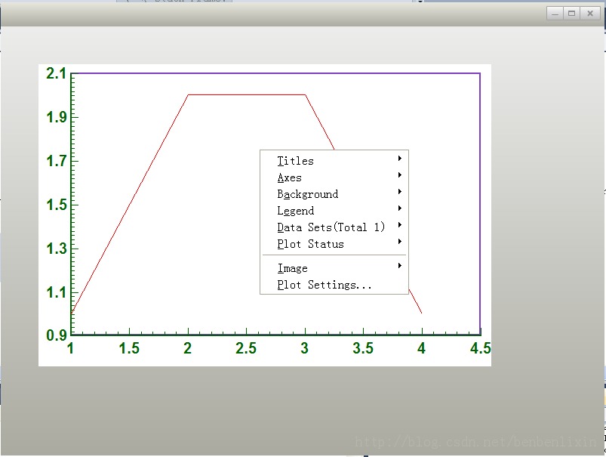This screenshot has width=606, height=457.
Task: Click the x-axis label 4.5
Action: point(481,348)
